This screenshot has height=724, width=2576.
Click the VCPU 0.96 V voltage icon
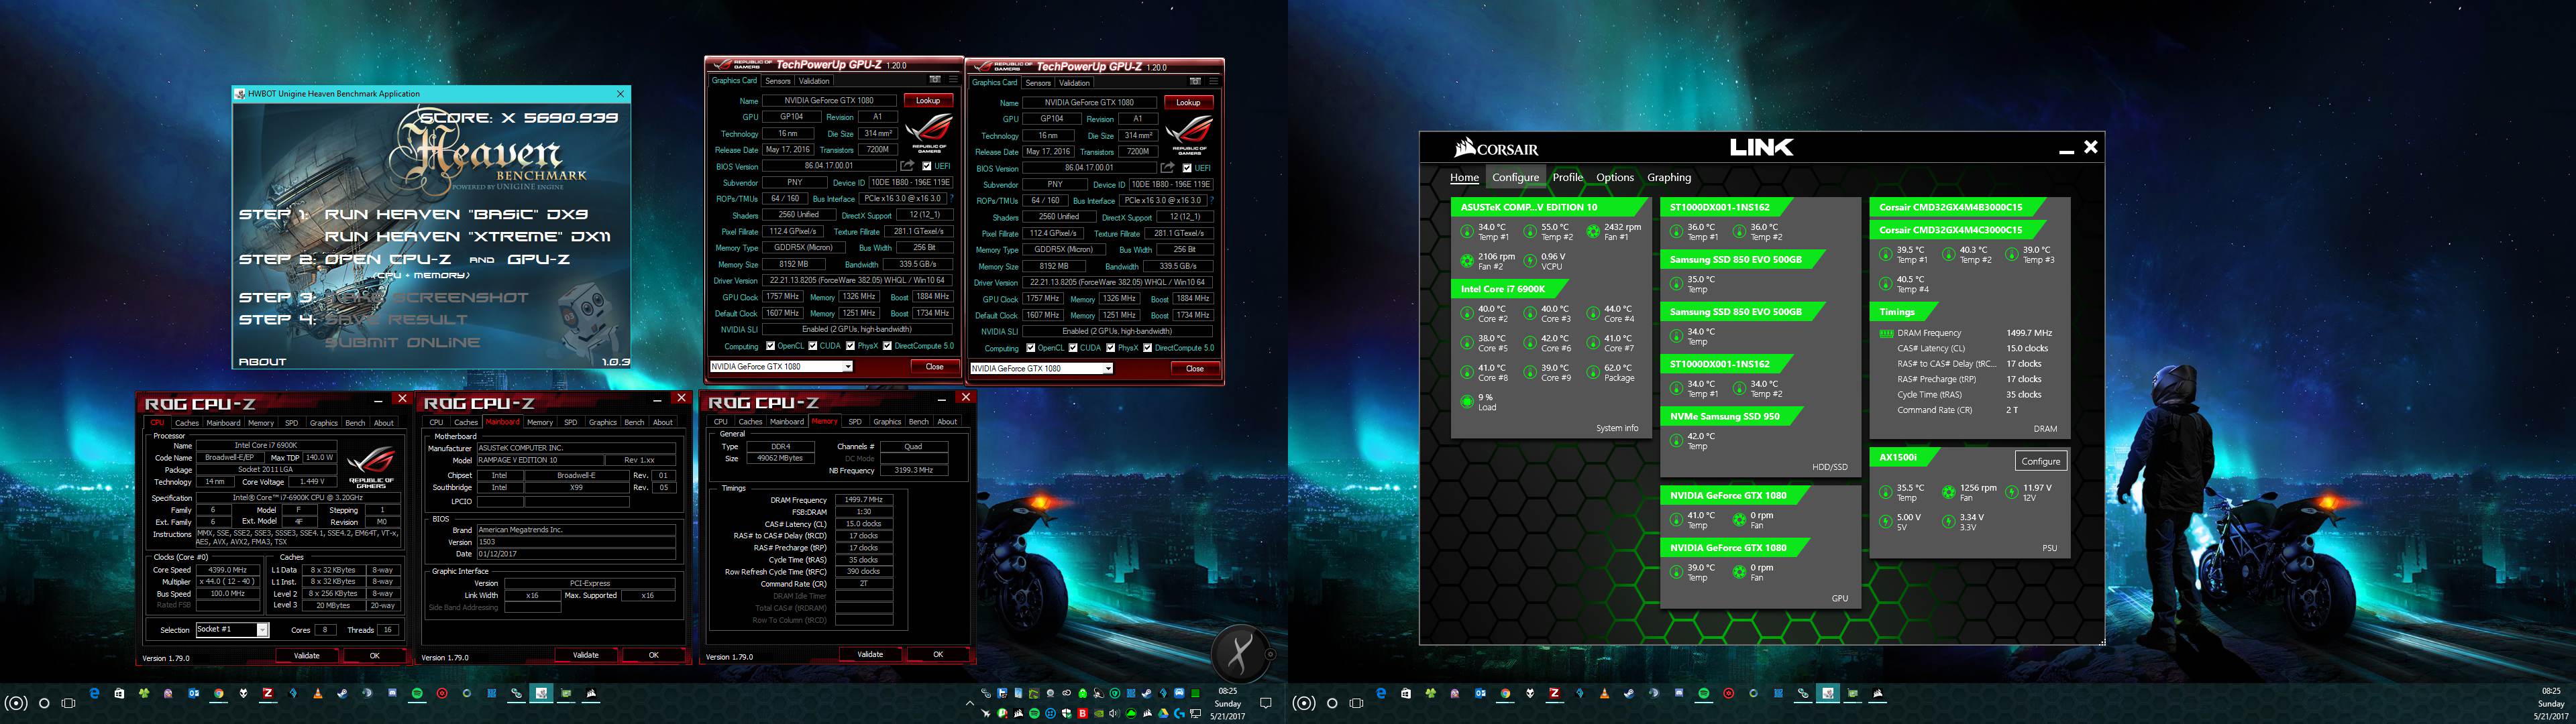tap(1529, 261)
